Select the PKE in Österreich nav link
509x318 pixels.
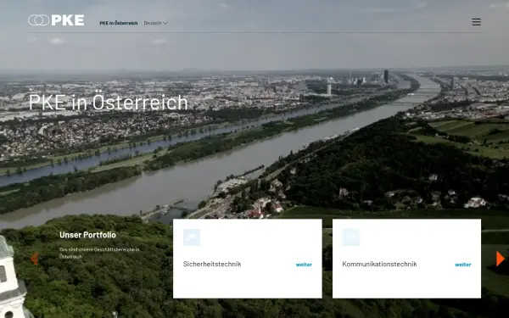(x=119, y=23)
